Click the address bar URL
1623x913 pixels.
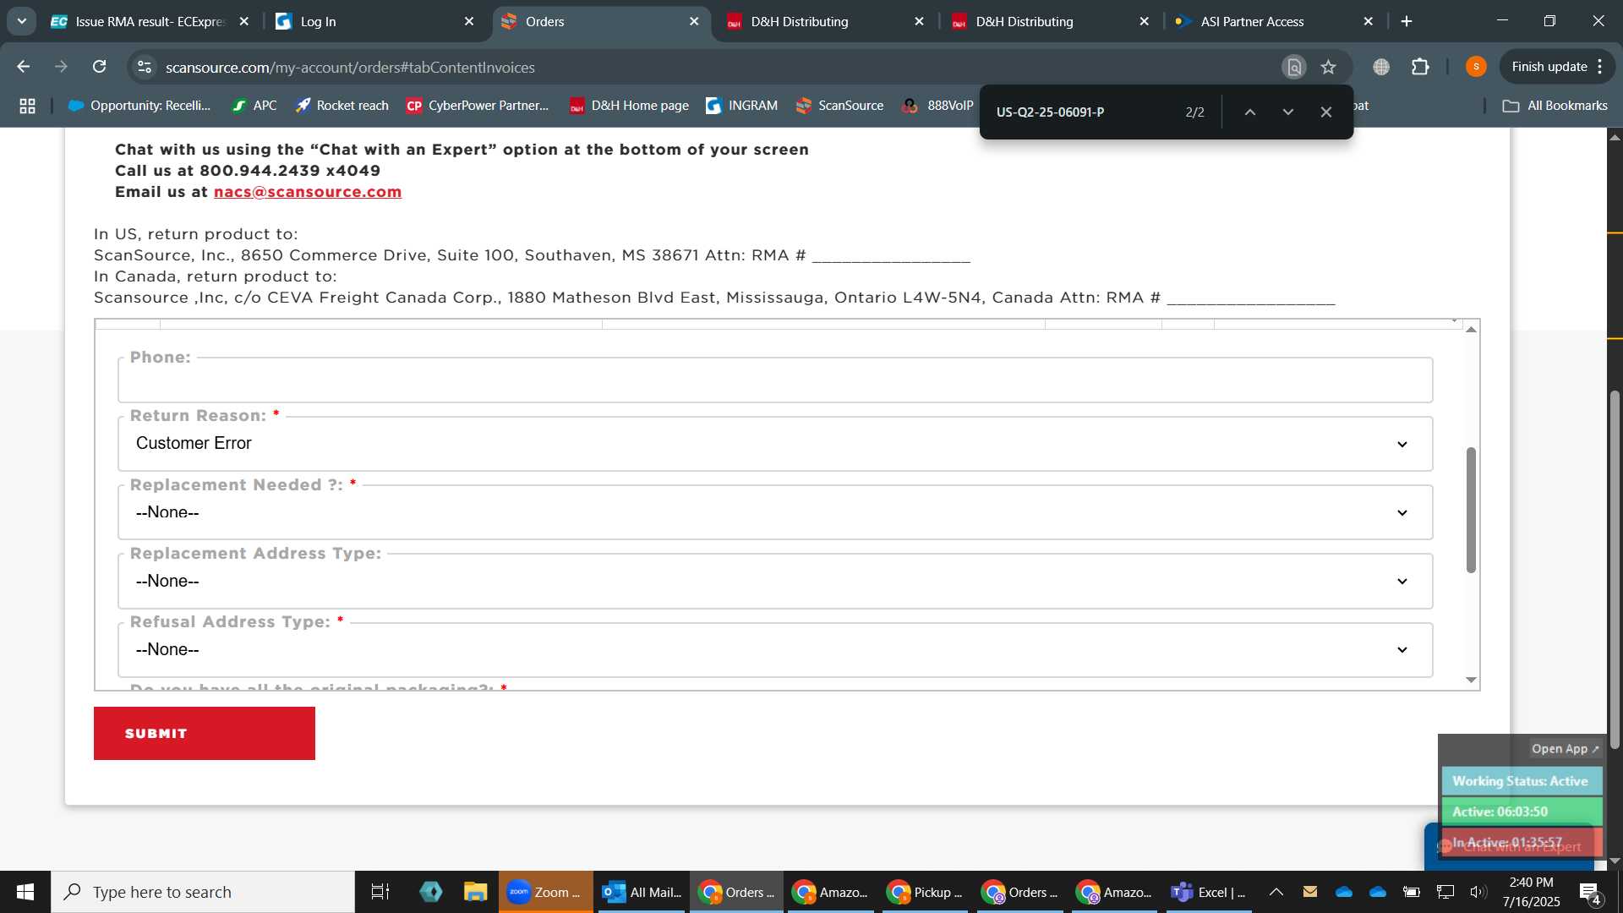click(x=350, y=67)
